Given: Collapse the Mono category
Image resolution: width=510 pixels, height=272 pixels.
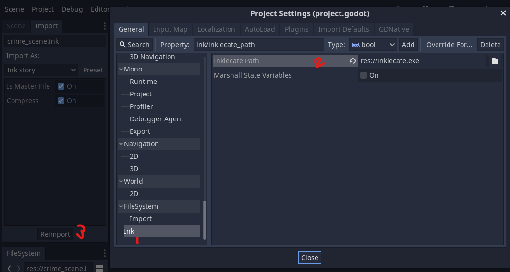Looking at the screenshot, I should [x=121, y=69].
